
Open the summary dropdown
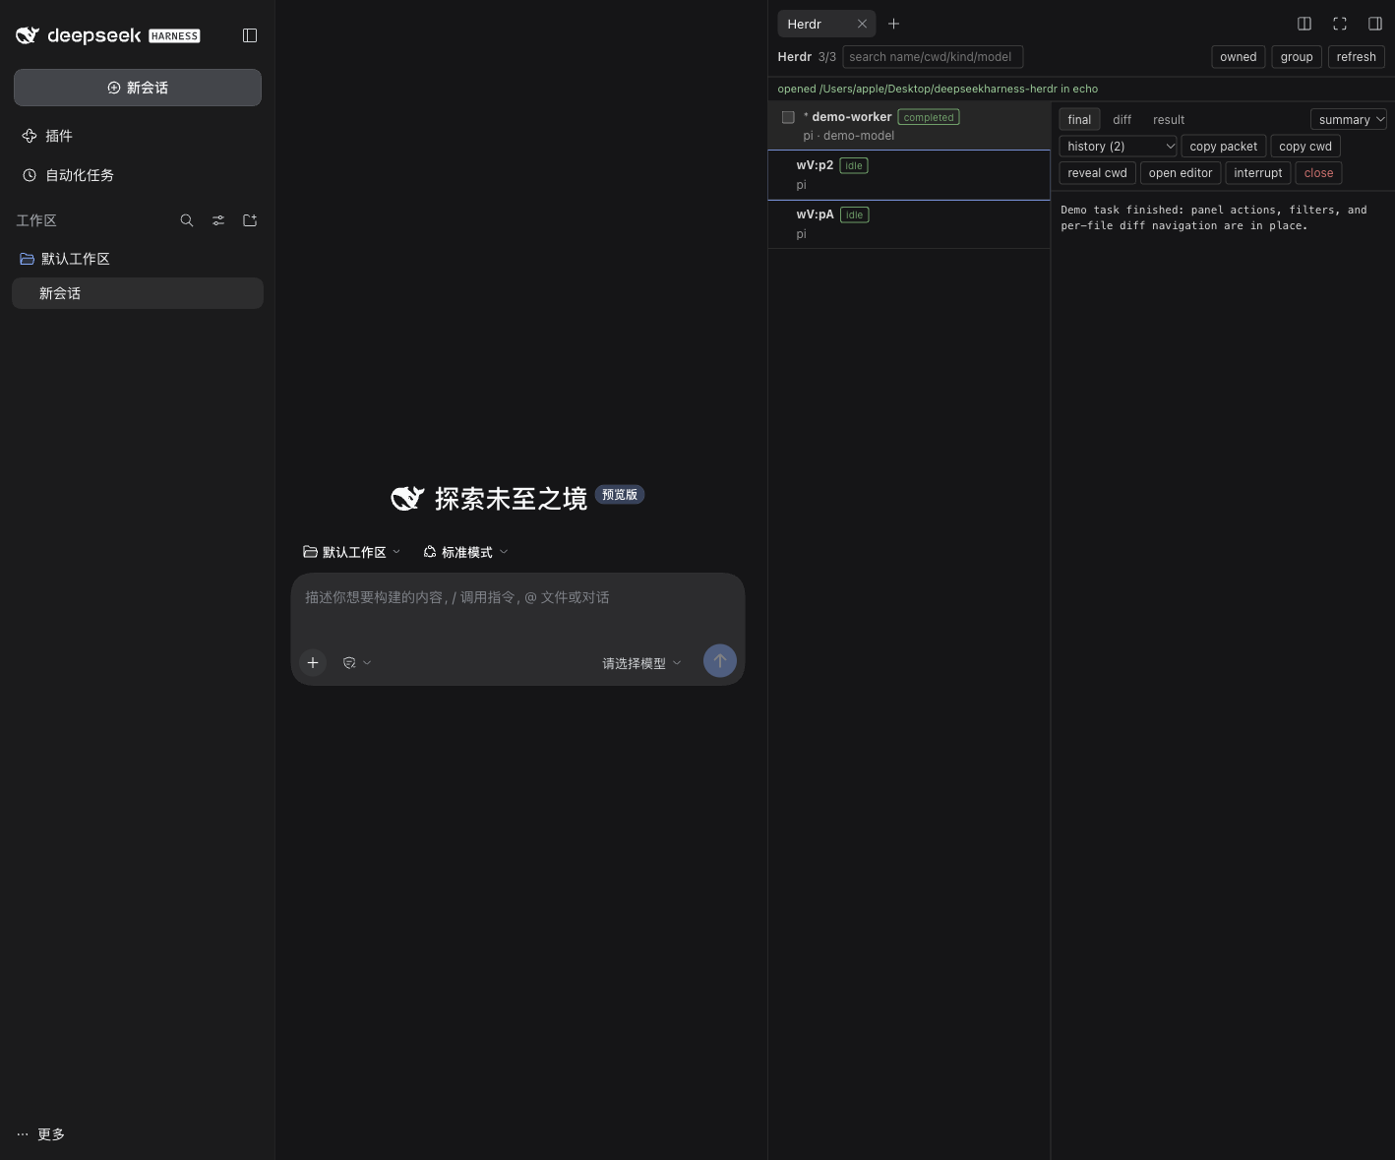coord(1349,119)
